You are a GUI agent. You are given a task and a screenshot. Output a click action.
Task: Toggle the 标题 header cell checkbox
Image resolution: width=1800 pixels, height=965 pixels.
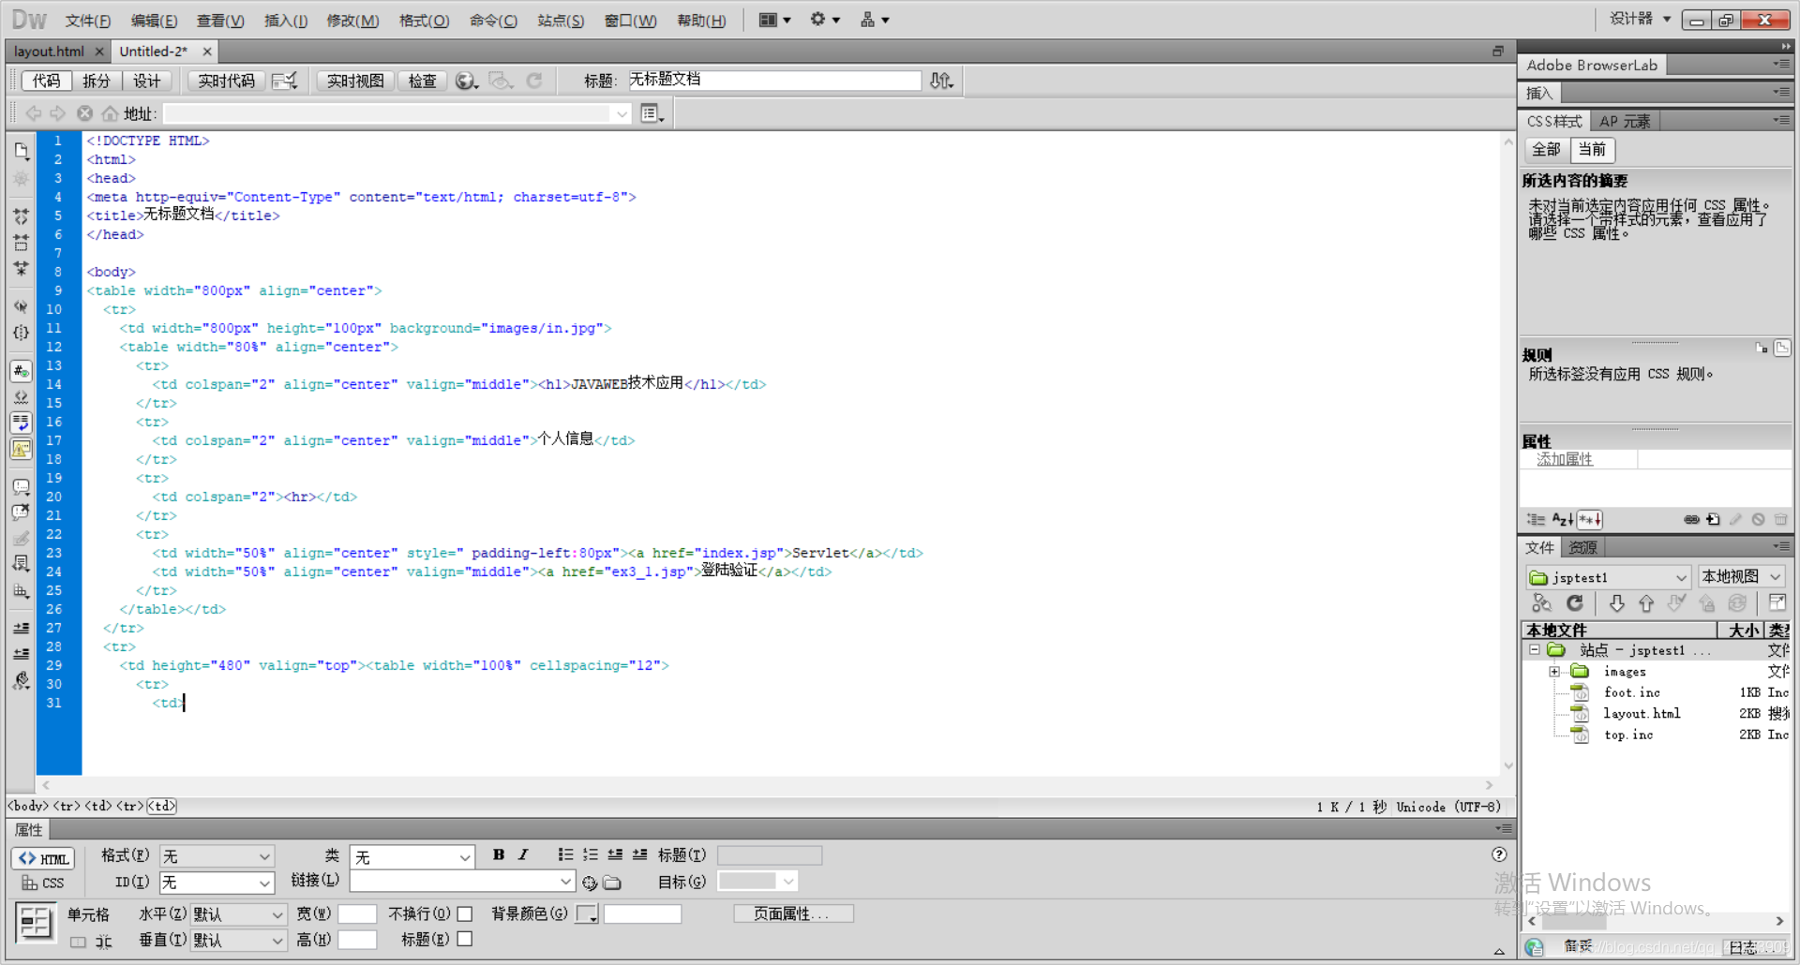pos(465,939)
